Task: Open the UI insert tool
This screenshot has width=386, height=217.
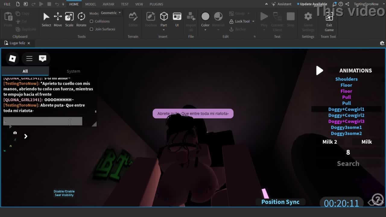Action: click(177, 17)
